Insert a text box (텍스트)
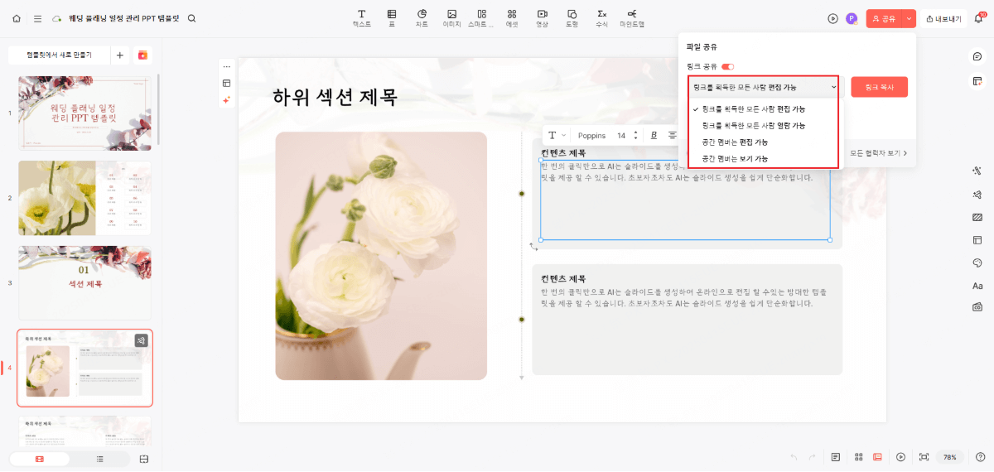The width and height of the screenshot is (994, 472). pos(362,18)
